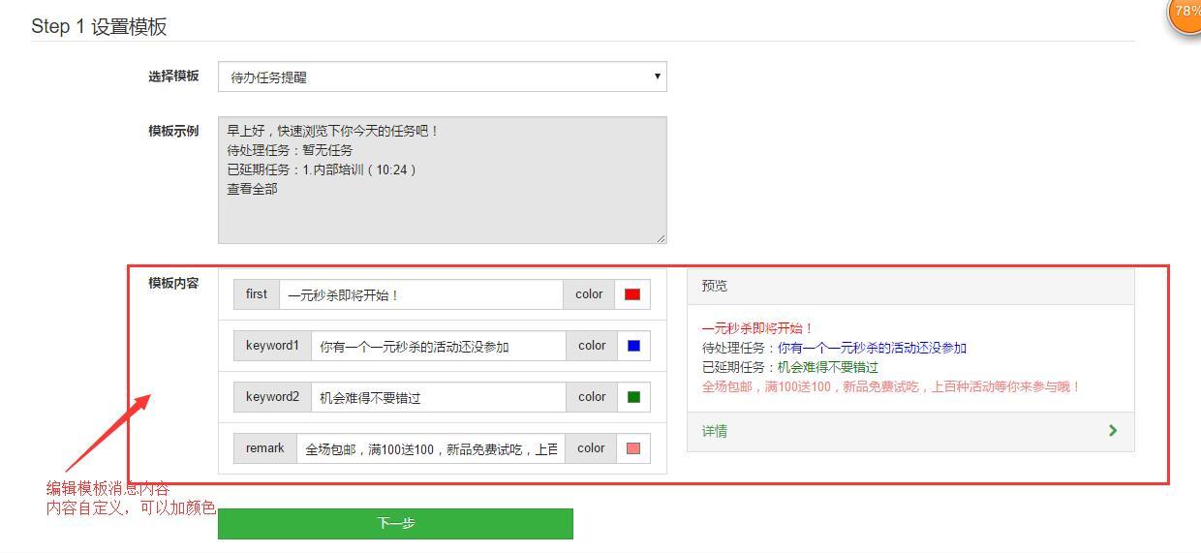The image size is (1201, 553).
Task: Click inside the 模板示例 sample text area
Action: (x=442, y=180)
